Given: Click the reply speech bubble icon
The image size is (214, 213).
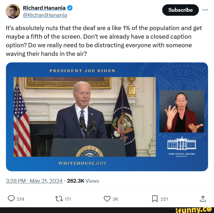Looking at the screenshot, I should click(x=11, y=199).
